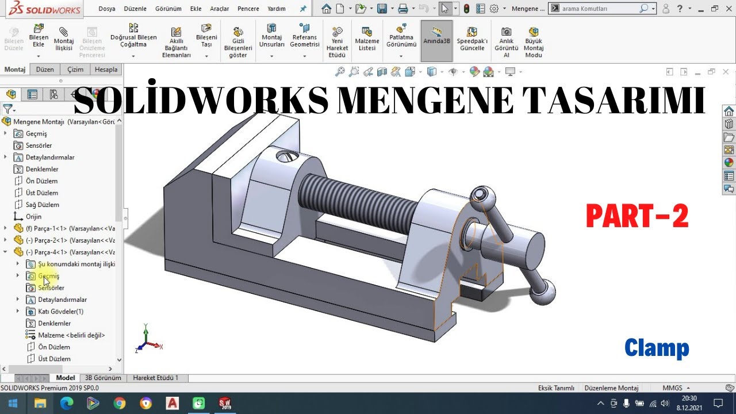Click the Print icon
Image resolution: width=736 pixels, height=414 pixels.
(x=403, y=9)
